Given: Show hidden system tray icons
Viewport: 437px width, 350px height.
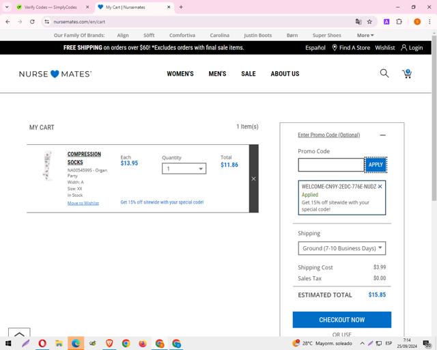Looking at the screenshot, I should (362, 343).
